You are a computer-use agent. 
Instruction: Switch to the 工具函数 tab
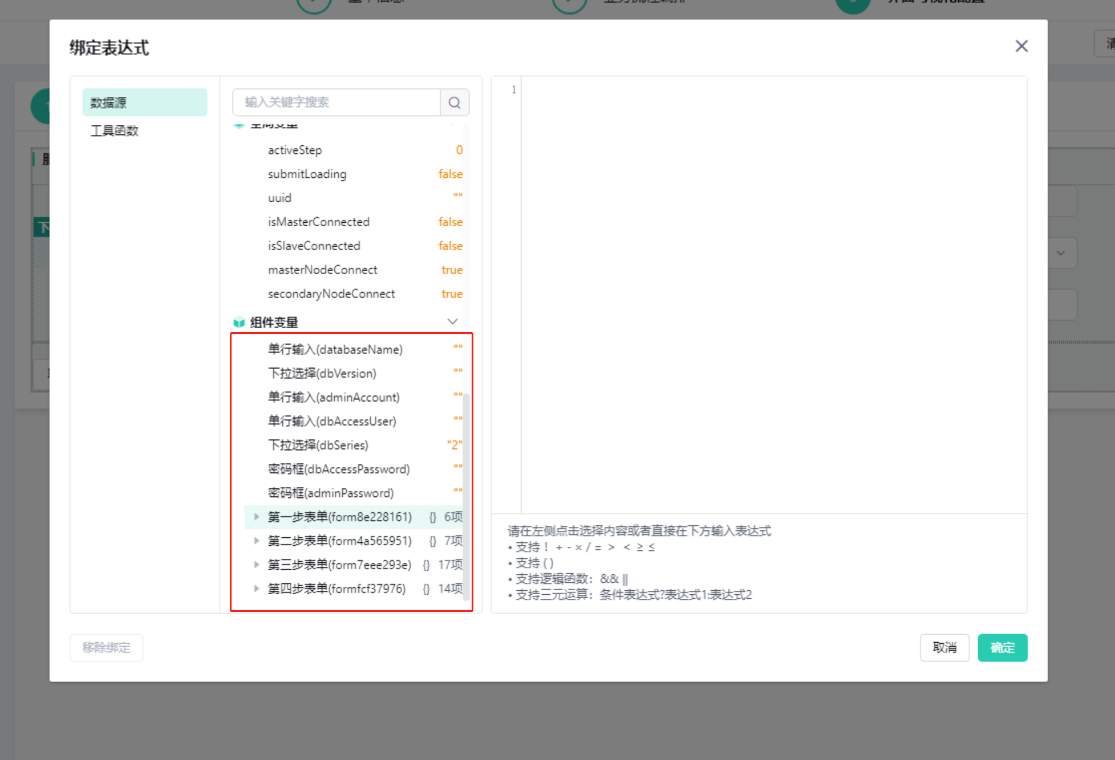[x=115, y=131]
